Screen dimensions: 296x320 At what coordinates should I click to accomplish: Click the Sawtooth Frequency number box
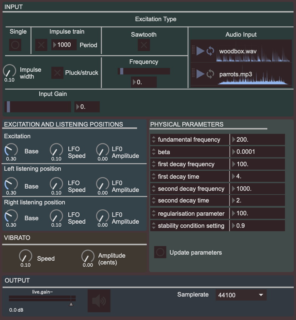[x=144, y=82]
